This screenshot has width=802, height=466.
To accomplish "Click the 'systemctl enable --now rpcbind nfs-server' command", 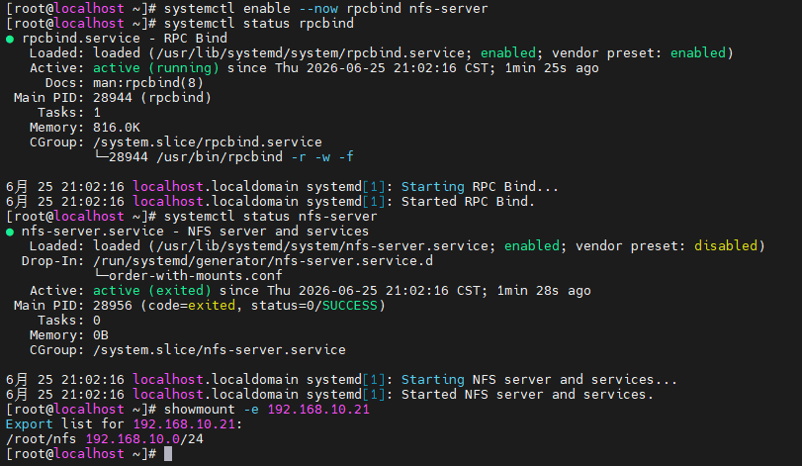I will (325, 9).
